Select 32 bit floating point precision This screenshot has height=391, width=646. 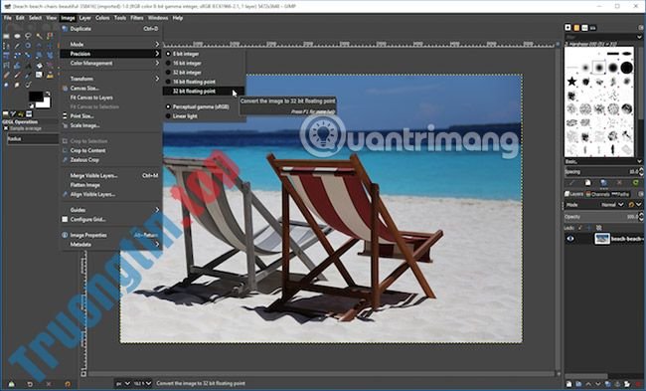point(204,92)
